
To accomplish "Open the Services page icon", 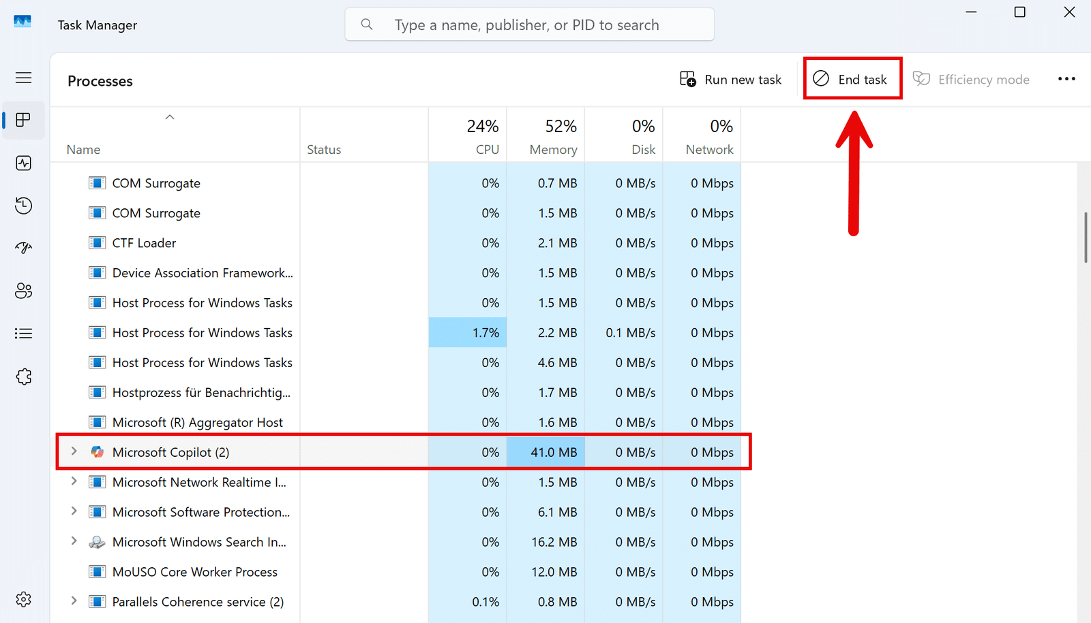I will point(23,376).
